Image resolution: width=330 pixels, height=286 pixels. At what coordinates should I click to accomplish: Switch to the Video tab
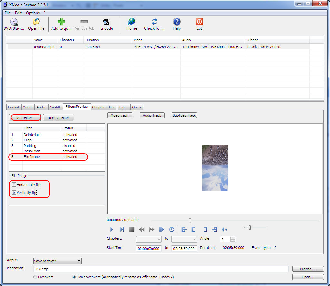(27, 107)
